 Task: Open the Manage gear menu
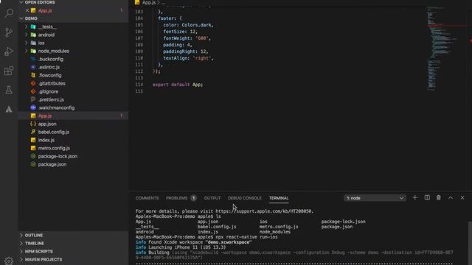tap(9, 261)
